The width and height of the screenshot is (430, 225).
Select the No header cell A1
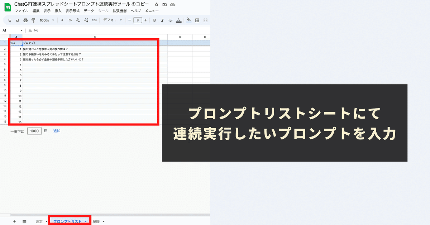pos(16,43)
